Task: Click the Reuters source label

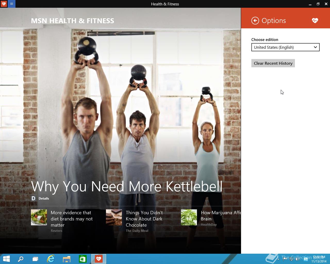Action: click(x=56, y=231)
